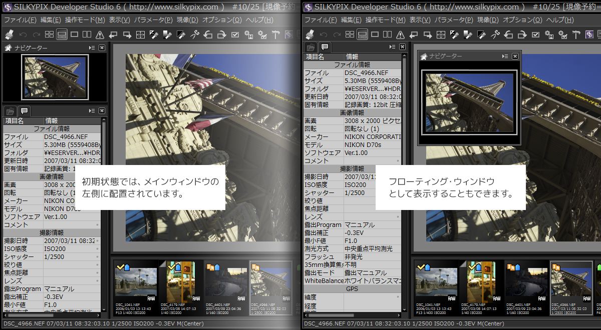
Task: Click the scissors trimming tool in right window
Action: click(495, 34)
